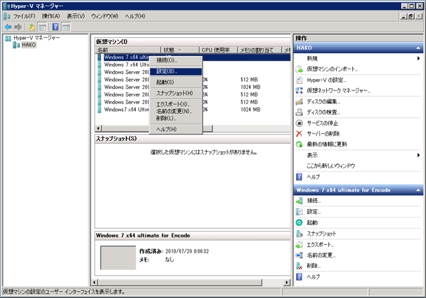Open the 表示(V) menu

coord(76,16)
